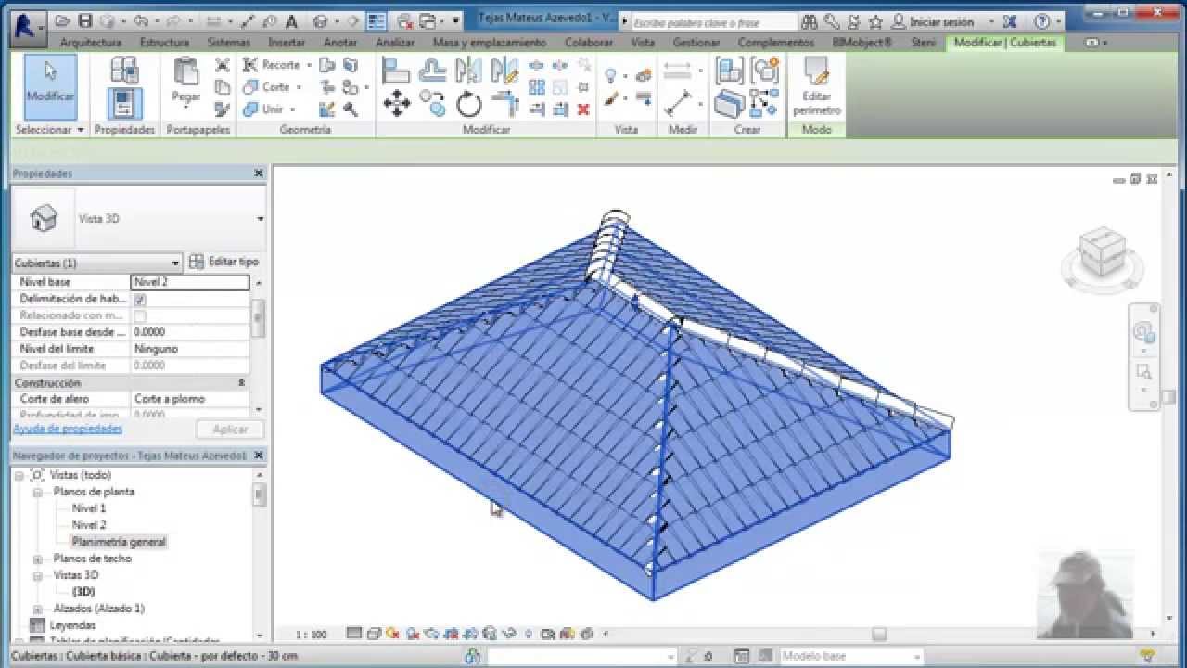The image size is (1187, 668).
Task: Collapse Planos de planta node
Action: (x=38, y=492)
